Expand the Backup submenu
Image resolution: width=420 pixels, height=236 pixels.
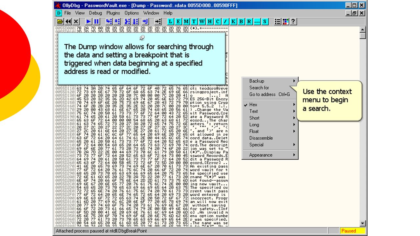(x=270, y=81)
